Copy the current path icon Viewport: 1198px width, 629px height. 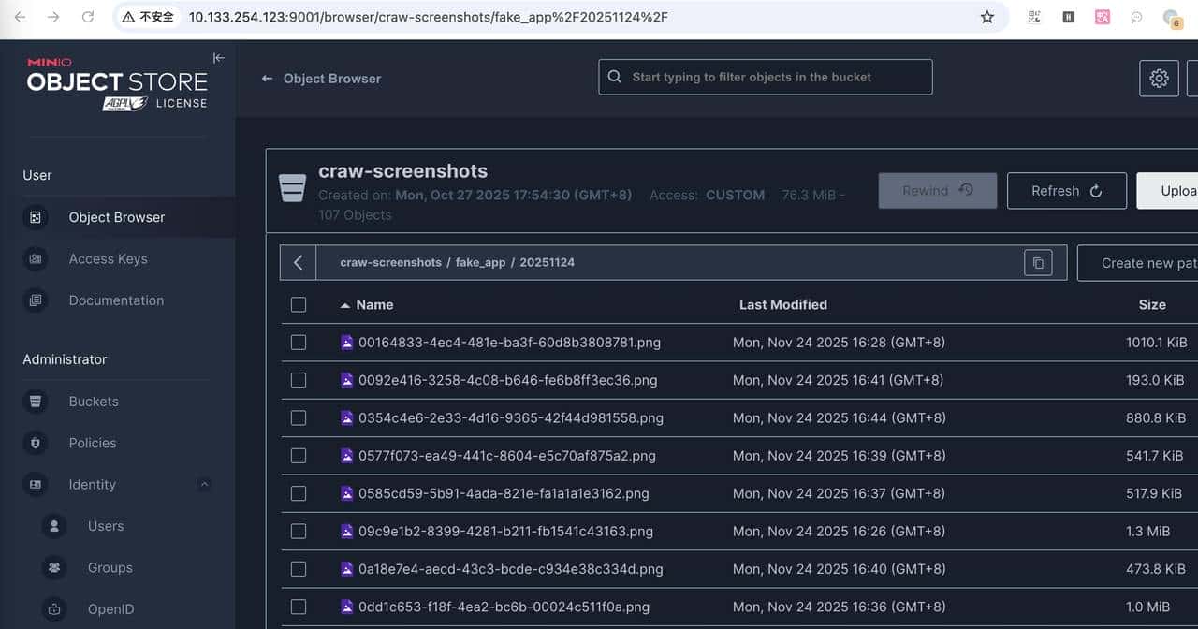[1038, 263]
